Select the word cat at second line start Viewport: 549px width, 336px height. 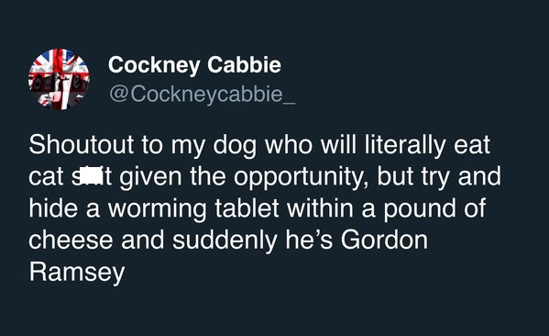46,176
